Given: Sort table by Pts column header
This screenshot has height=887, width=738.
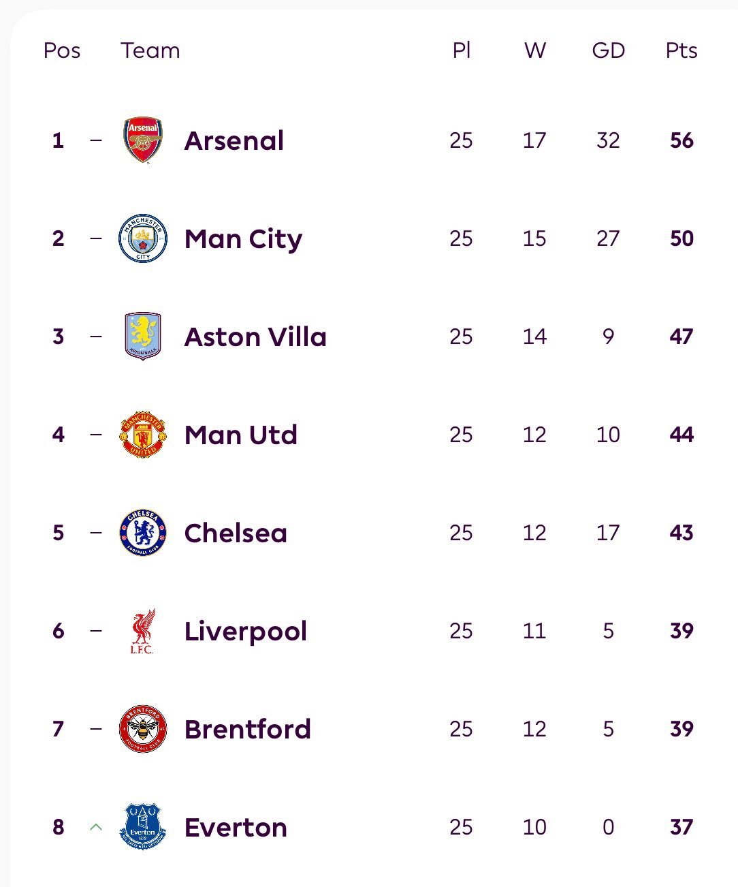Looking at the screenshot, I should point(681,50).
